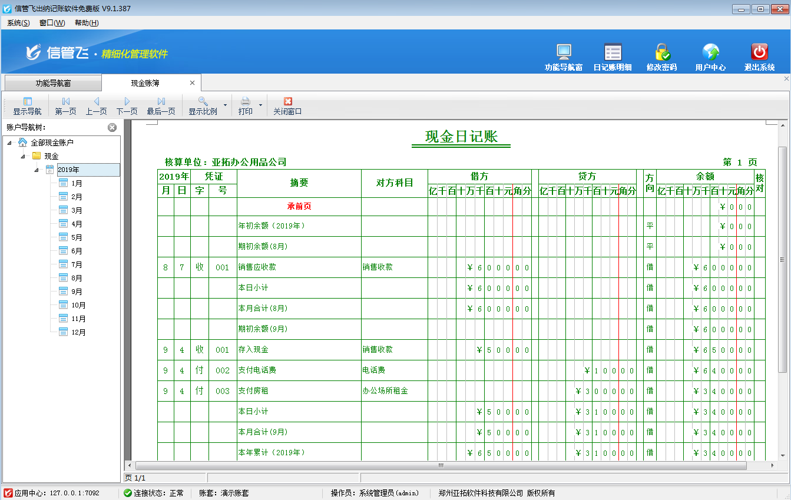
Task: Jump to the first page with 第一页
Action: click(x=67, y=105)
